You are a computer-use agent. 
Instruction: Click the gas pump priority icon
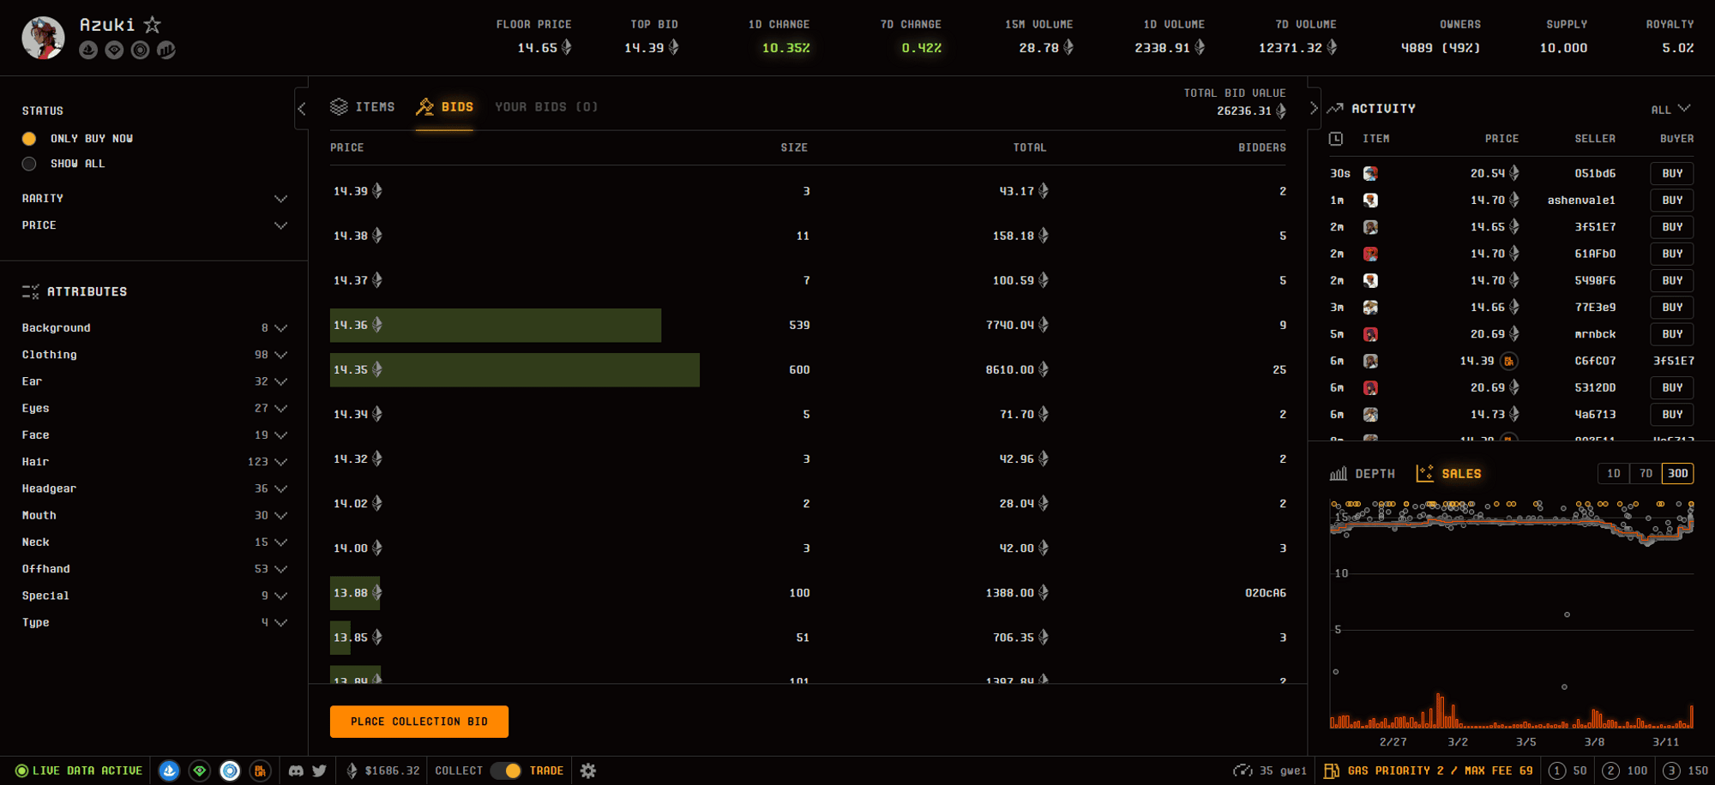tap(1332, 770)
